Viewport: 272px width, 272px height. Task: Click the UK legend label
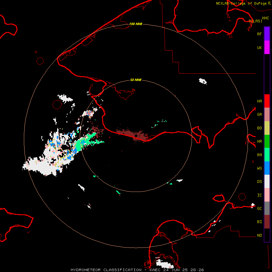pyautogui.click(x=259, y=47)
